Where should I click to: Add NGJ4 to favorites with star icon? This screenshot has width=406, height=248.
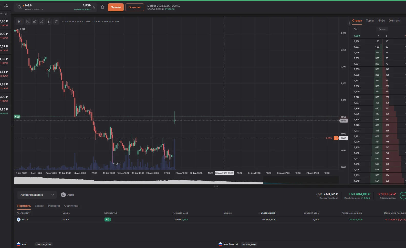(x=94, y=7)
